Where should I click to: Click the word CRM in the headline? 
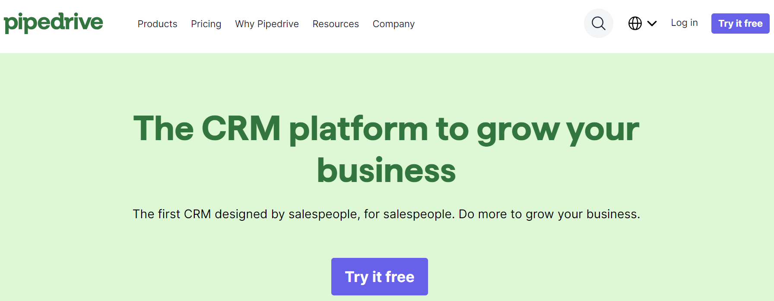pyautogui.click(x=241, y=128)
